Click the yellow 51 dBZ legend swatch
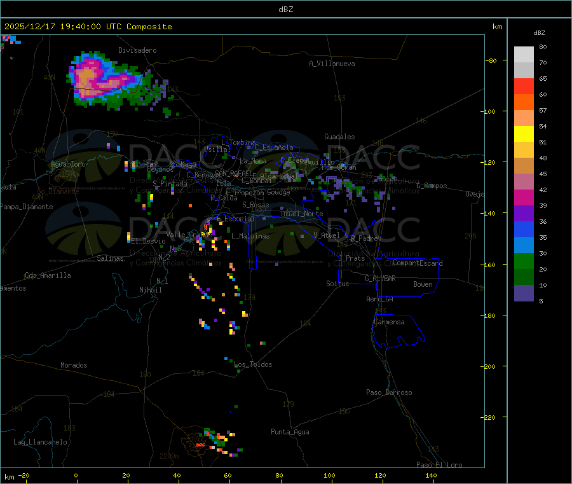 [524, 134]
